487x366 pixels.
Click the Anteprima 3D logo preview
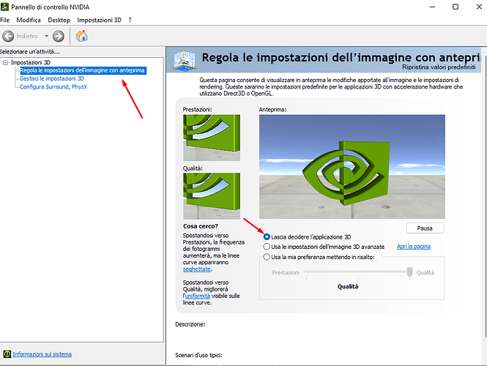coord(352,167)
